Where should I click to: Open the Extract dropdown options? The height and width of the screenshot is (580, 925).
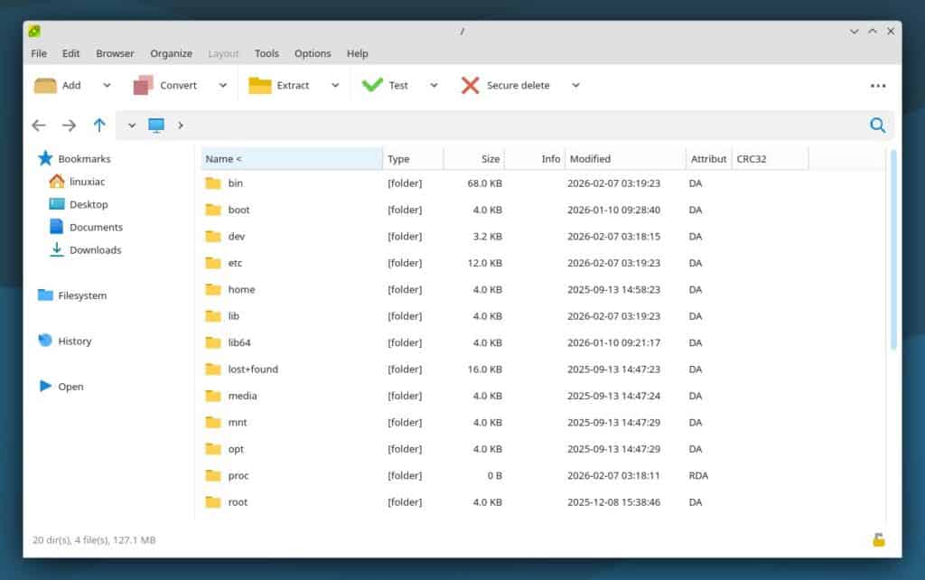(x=335, y=85)
